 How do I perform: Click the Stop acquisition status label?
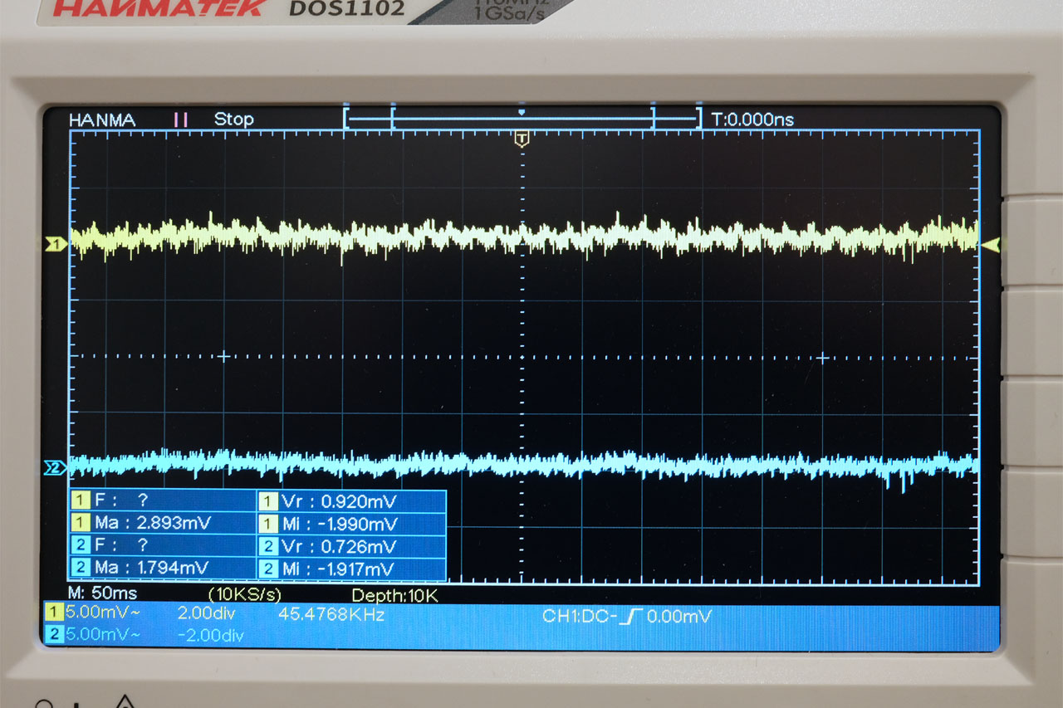(x=233, y=120)
